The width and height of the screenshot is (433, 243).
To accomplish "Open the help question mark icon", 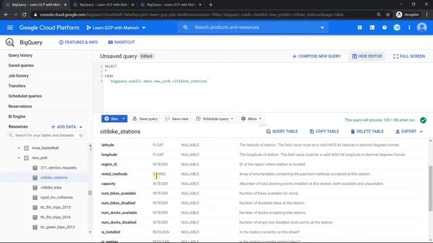I will 384,28.
